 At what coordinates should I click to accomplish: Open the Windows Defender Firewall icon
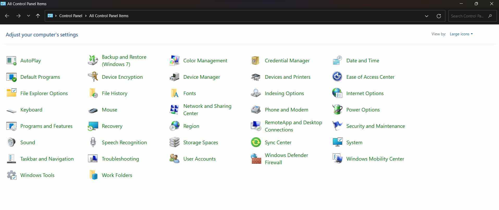click(x=256, y=159)
